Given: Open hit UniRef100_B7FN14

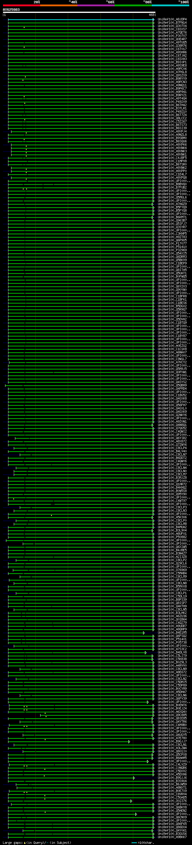Looking at the screenshot, I should coord(172,23).
